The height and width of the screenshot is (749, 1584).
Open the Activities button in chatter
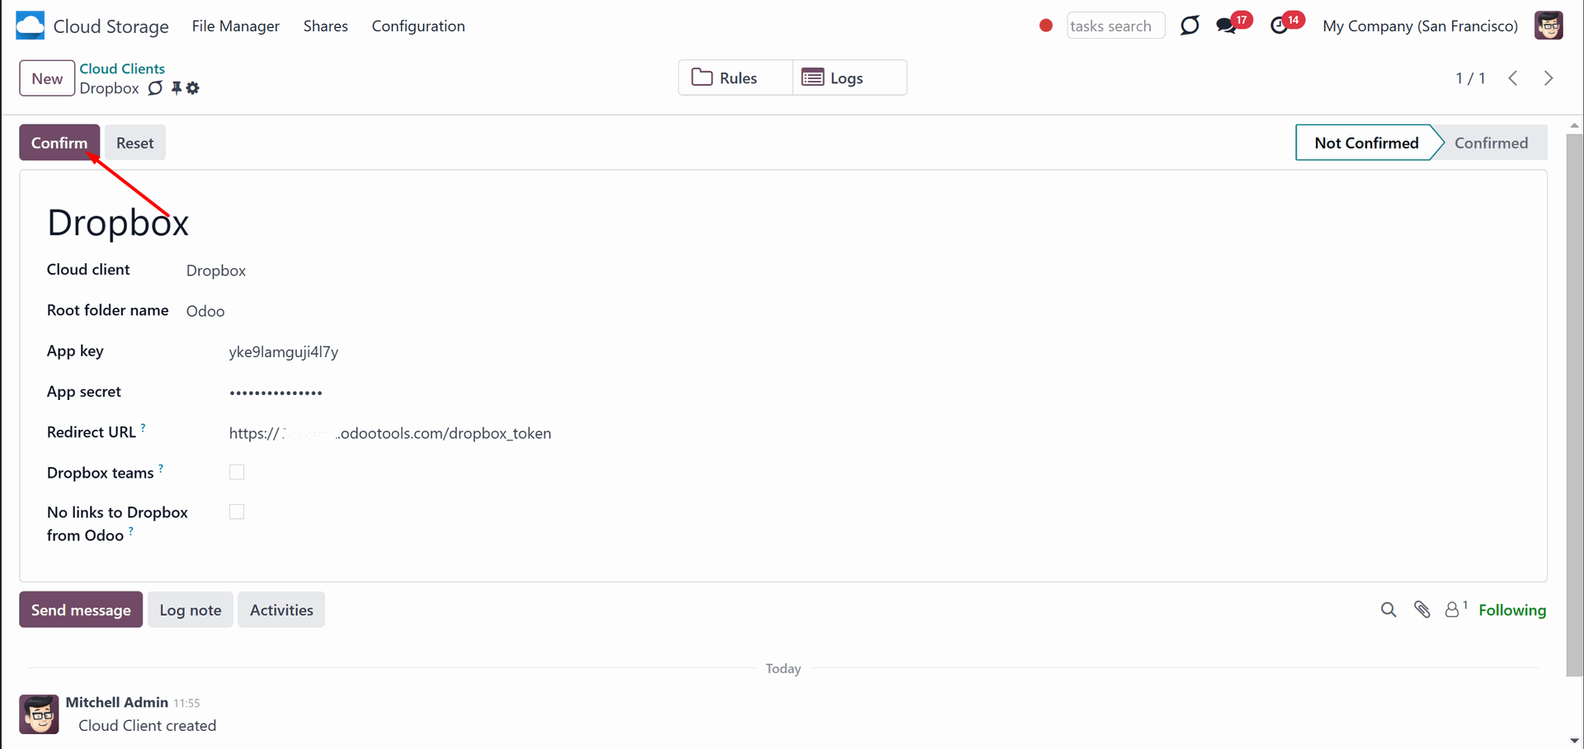[281, 610]
